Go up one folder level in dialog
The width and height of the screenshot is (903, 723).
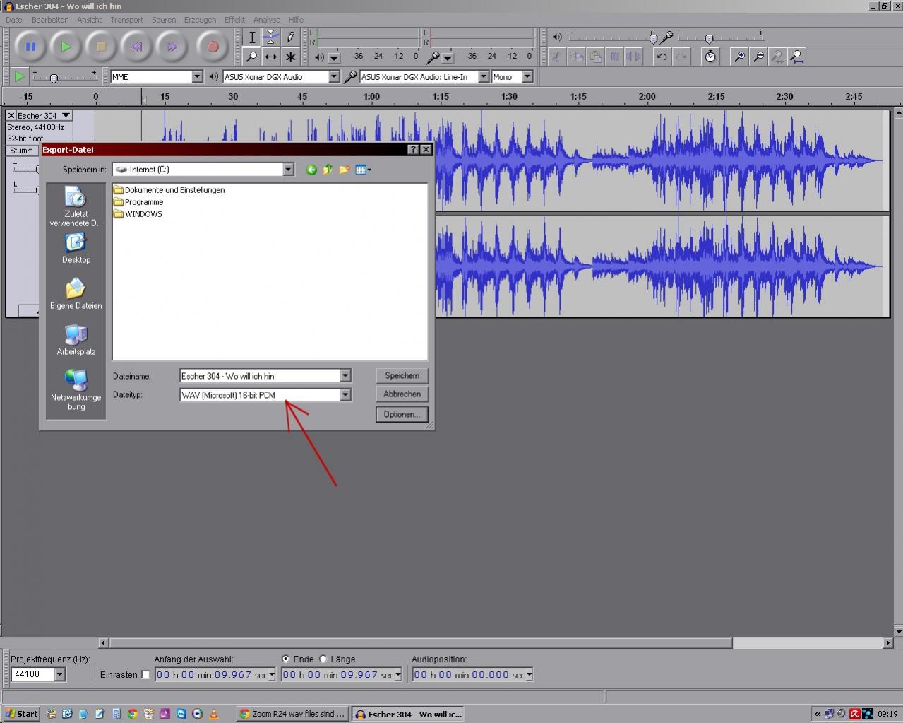pos(328,170)
